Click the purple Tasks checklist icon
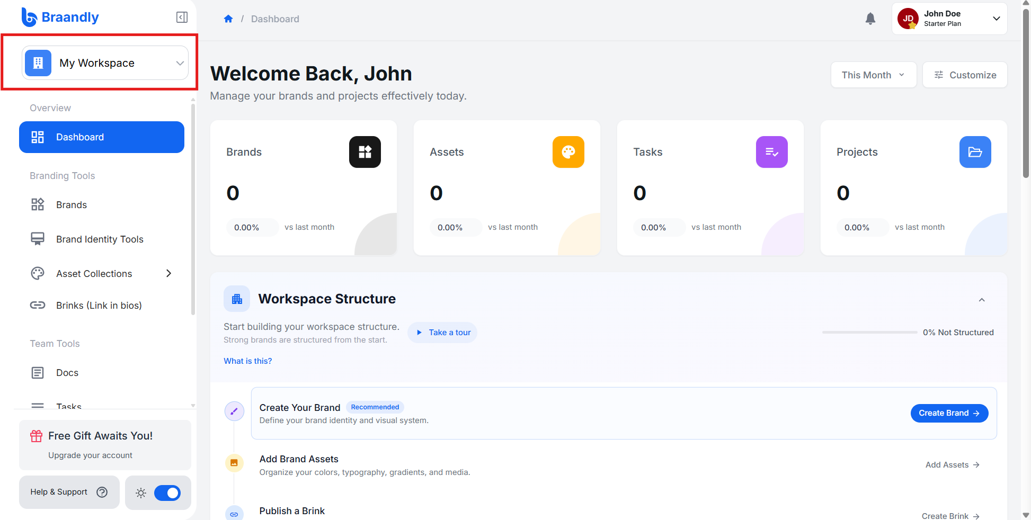This screenshot has width=1031, height=520. click(x=772, y=152)
